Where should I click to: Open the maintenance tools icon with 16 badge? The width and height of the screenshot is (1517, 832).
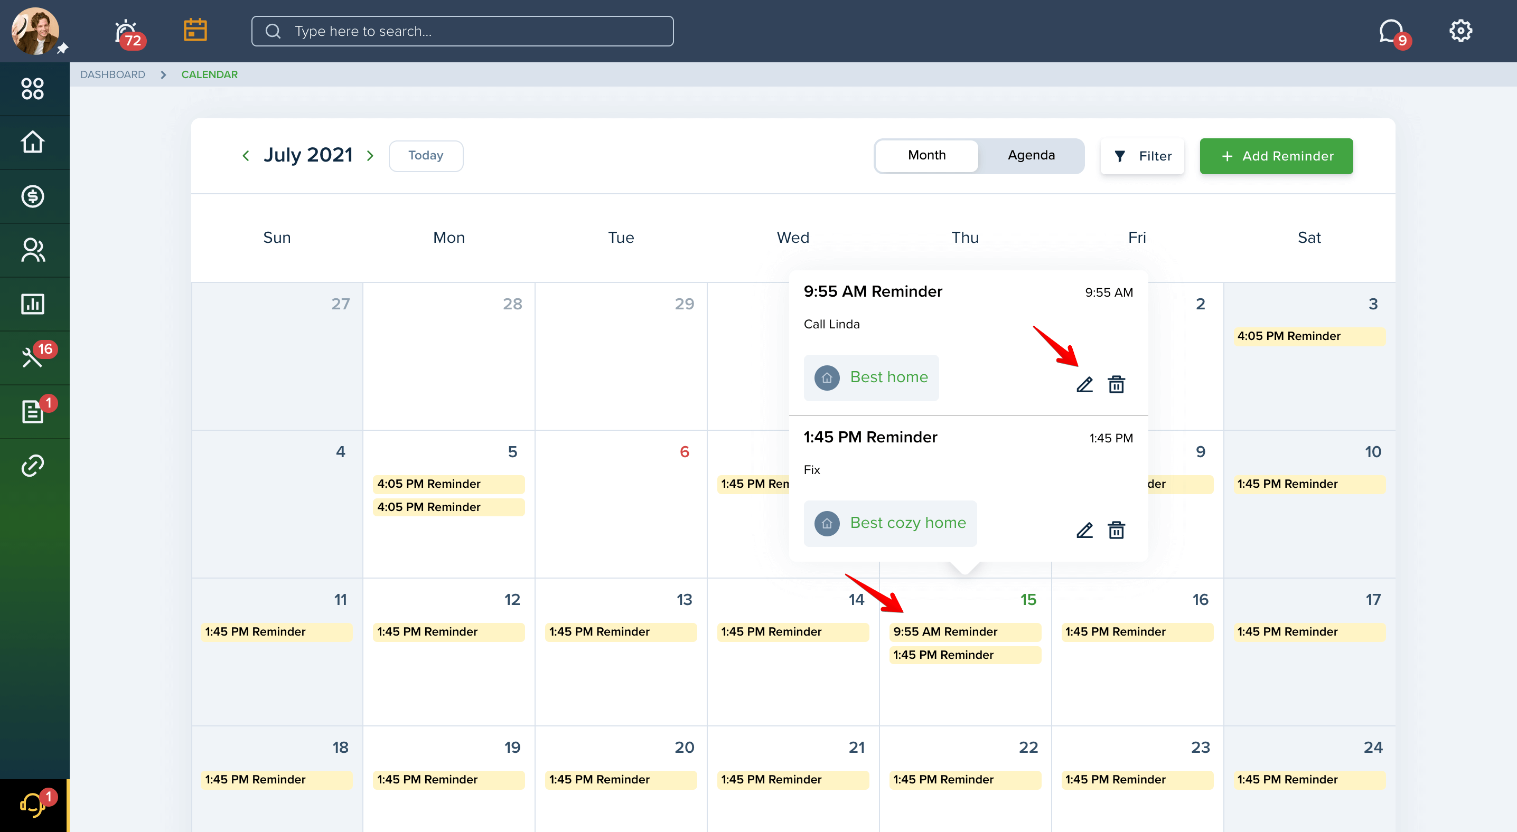coord(32,358)
